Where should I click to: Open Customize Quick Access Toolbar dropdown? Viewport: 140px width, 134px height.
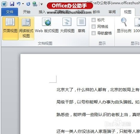click(x=41, y=4)
